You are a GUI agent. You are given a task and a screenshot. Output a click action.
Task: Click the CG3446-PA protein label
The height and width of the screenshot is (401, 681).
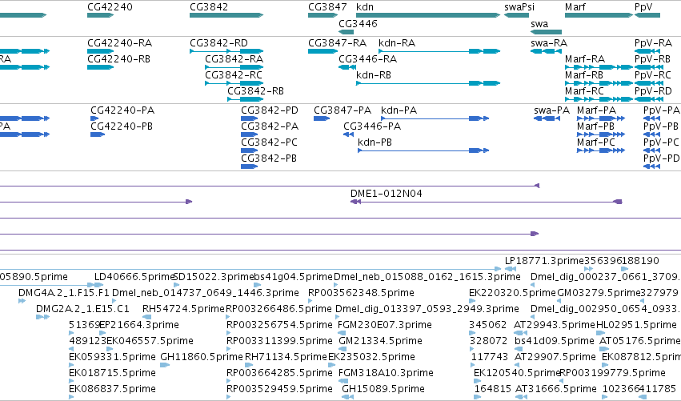pos(372,126)
